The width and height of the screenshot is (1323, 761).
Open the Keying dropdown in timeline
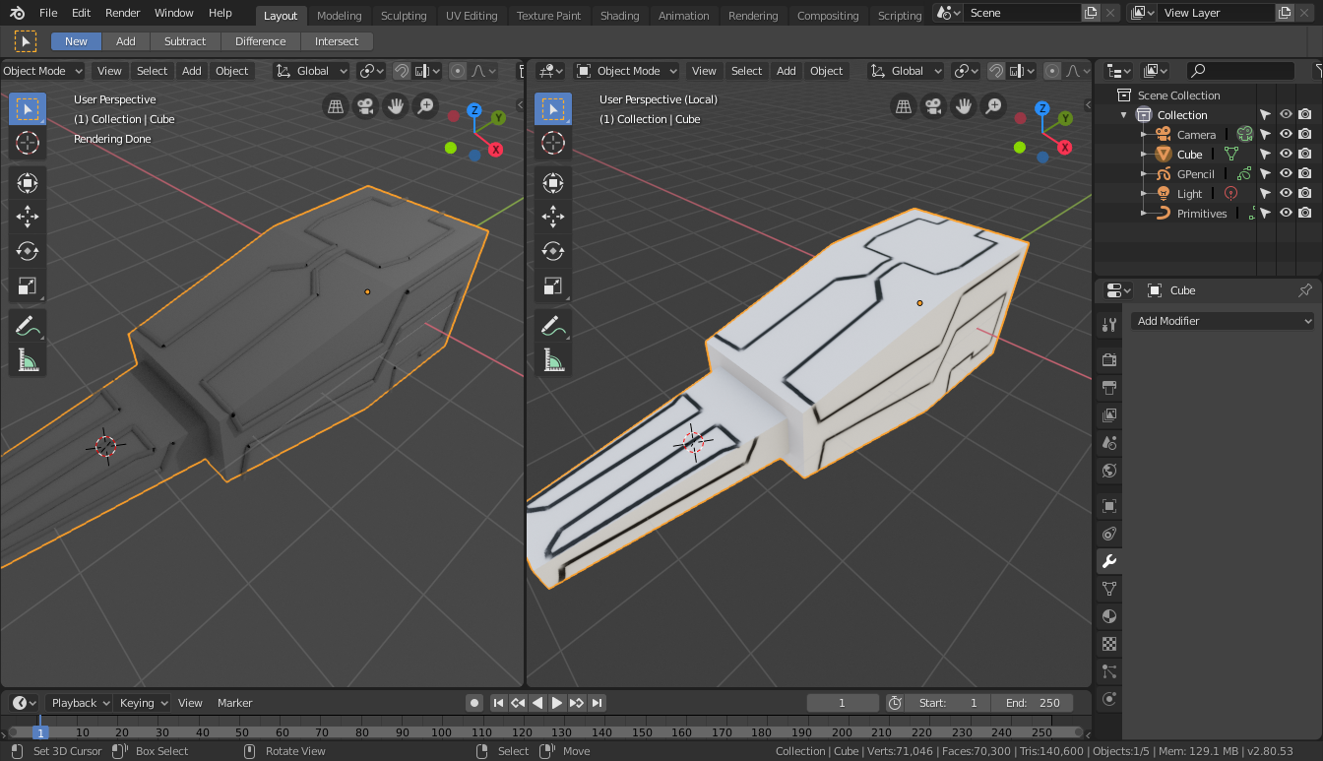[143, 703]
